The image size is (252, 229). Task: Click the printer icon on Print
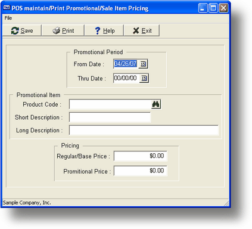coord(56,30)
